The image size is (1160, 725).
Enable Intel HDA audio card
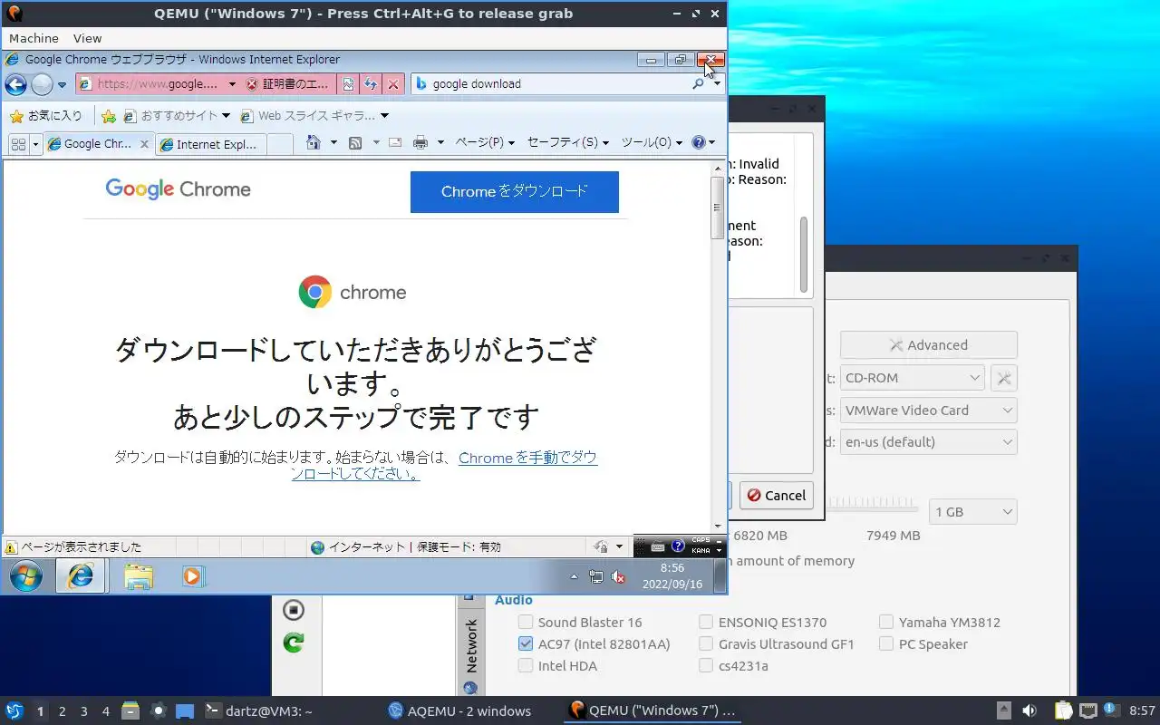click(526, 665)
